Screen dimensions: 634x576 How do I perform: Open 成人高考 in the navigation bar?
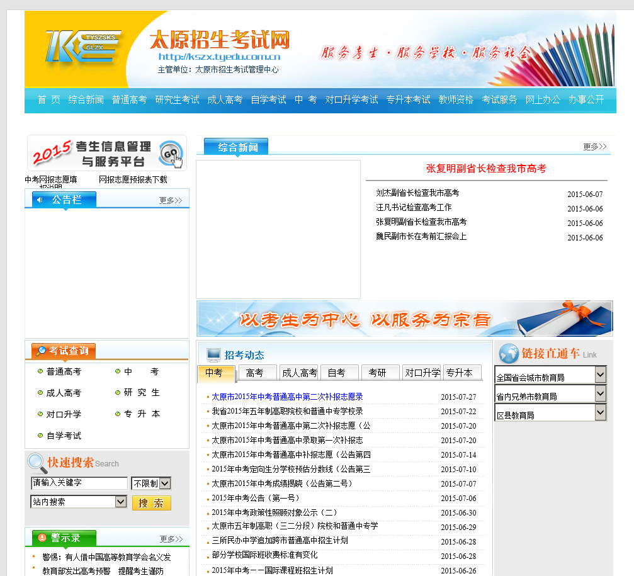[x=225, y=100]
